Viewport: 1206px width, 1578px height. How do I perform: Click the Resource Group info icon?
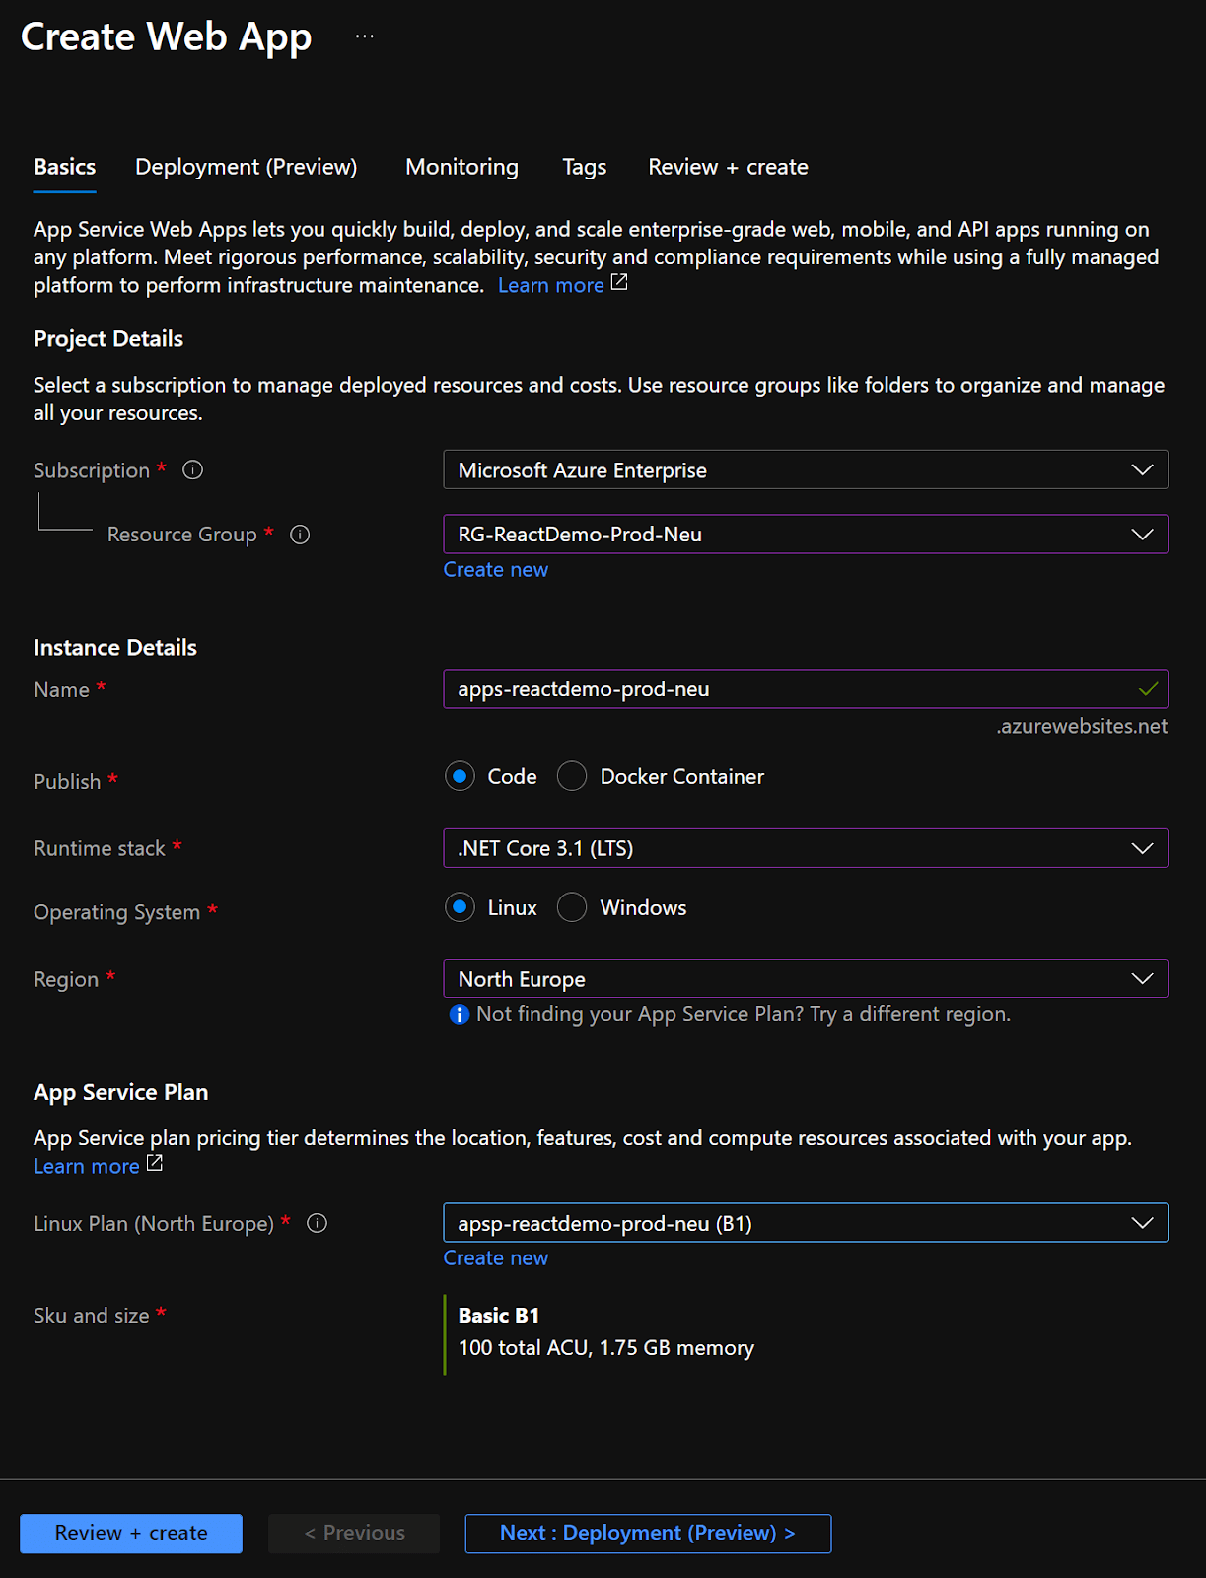point(300,535)
